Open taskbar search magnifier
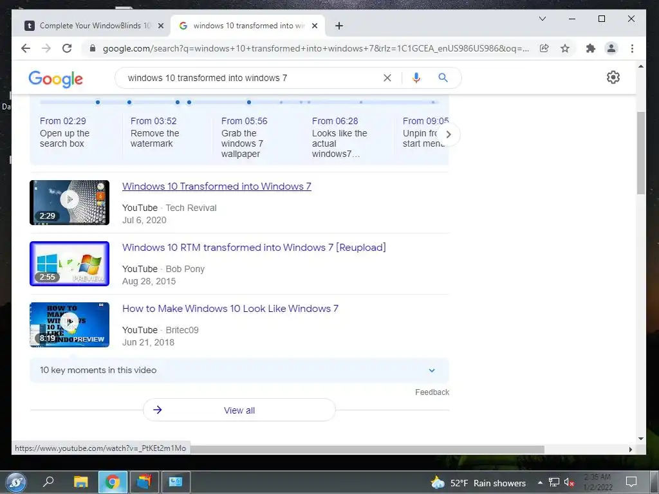This screenshot has width=659, height=494. [x=48, y=482]
